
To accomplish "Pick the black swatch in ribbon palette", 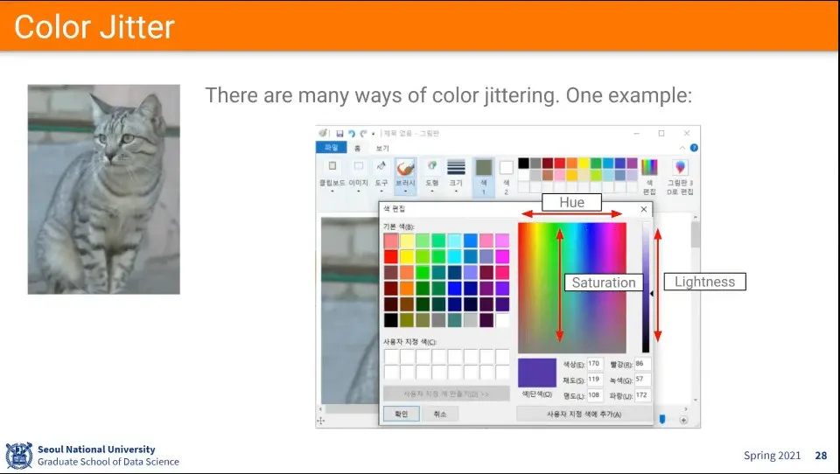I will (523, 163).
